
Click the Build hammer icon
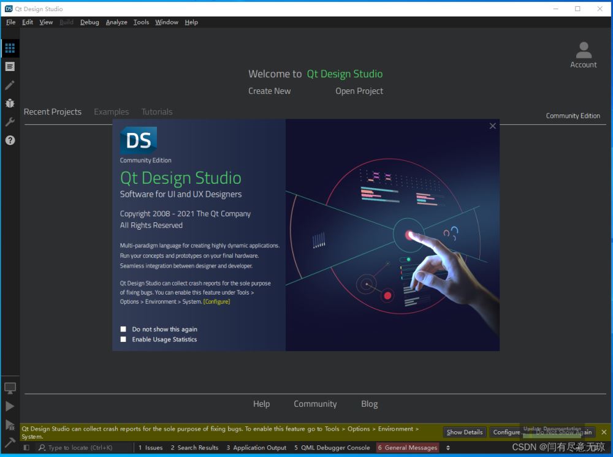point(10,442)
